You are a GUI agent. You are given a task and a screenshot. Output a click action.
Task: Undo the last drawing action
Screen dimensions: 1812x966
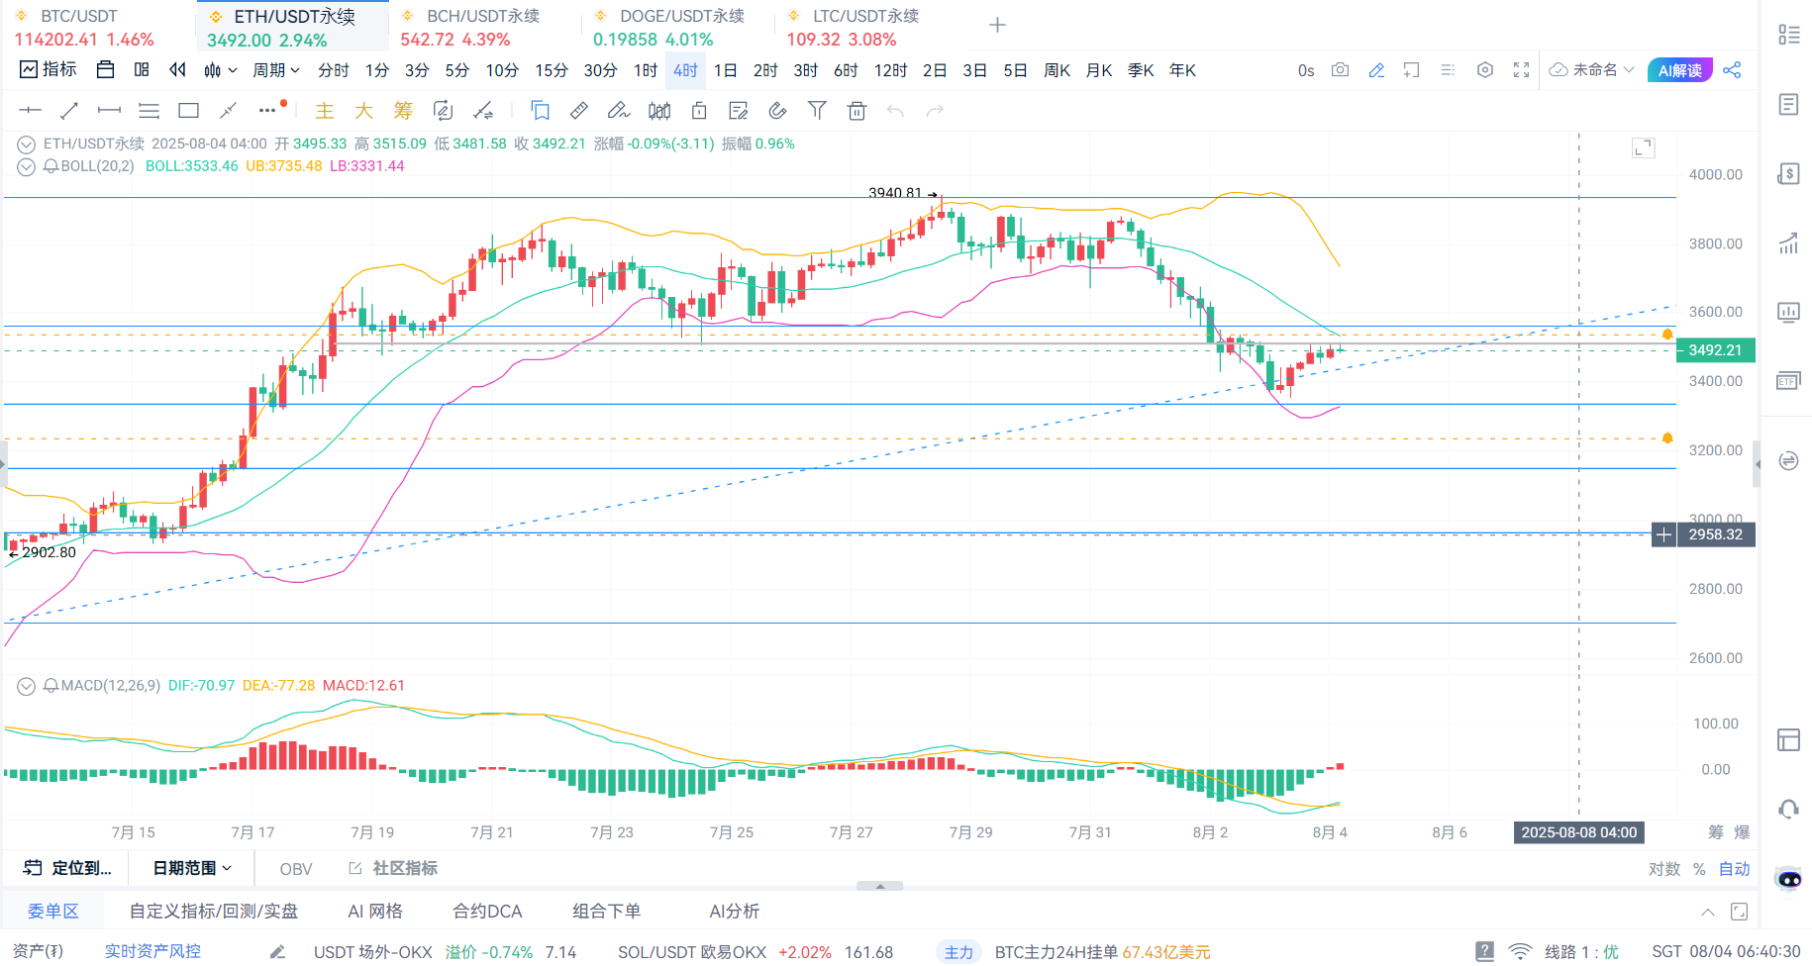coord(895,110)
